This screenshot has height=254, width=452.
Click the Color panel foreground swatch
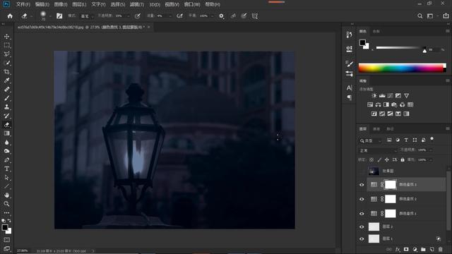coord(362,42)
